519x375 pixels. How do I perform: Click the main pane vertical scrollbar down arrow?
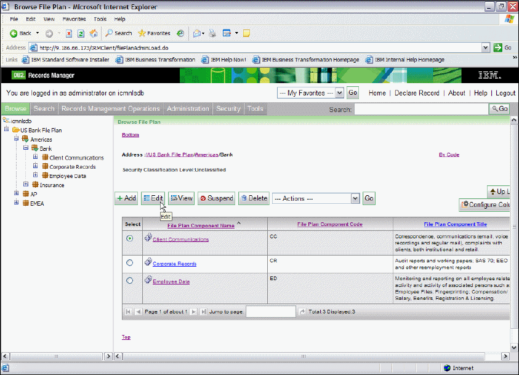(513, 347)
